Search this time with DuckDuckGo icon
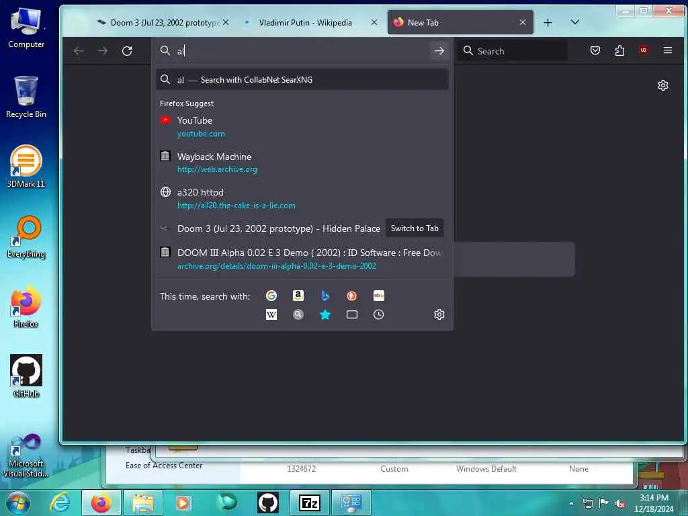This screenshot has height=516, width=688. (351, 296)
